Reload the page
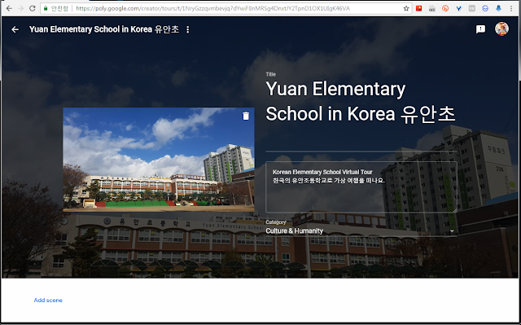Viewport: 521px width, 325px height. [x=33, y=8]
